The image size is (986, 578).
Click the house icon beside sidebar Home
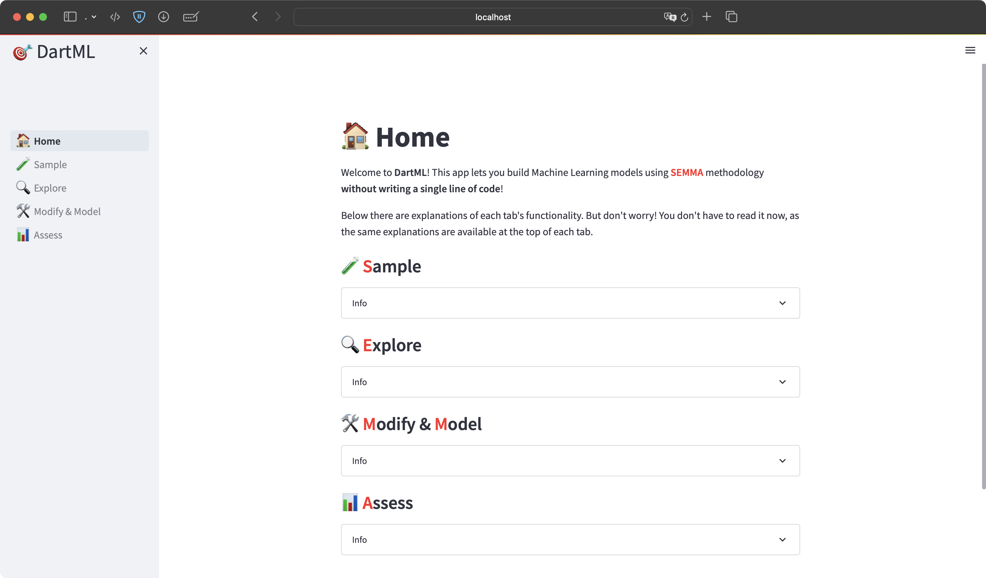tap(23, 140)
